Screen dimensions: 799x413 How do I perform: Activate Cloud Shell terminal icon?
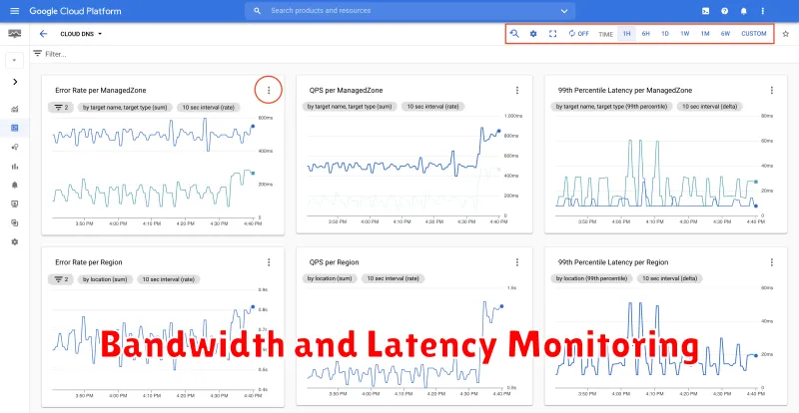click(706, 10)
